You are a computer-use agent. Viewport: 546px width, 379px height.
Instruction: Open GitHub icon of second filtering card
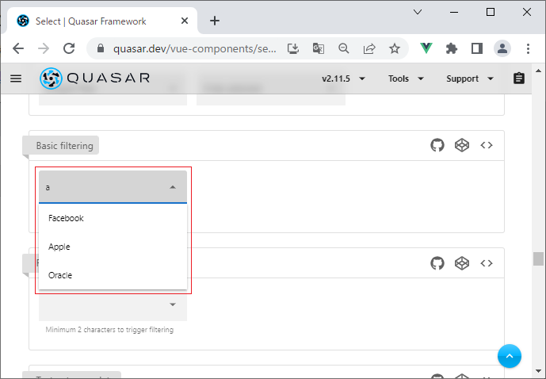point(437,263)
